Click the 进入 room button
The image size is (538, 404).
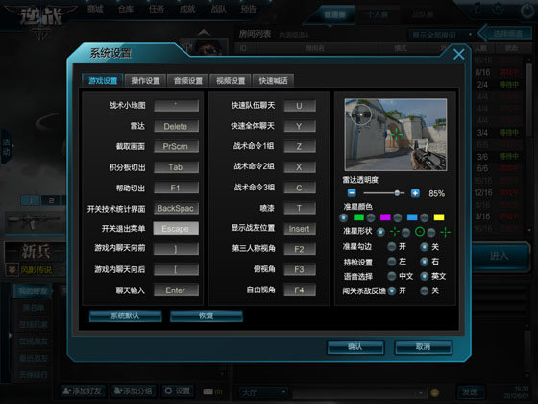pyautogui.click(x=501, y=256)
